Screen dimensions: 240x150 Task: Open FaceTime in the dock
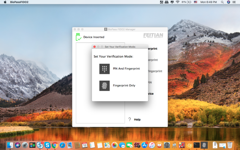130,145
